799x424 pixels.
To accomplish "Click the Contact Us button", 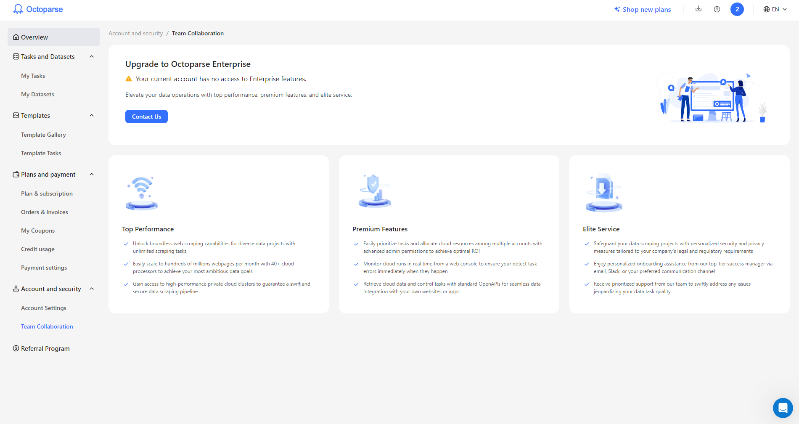I will pyautogui.click(x=146, y=117).
